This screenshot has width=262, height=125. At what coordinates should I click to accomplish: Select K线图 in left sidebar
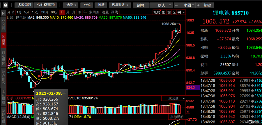3,40
